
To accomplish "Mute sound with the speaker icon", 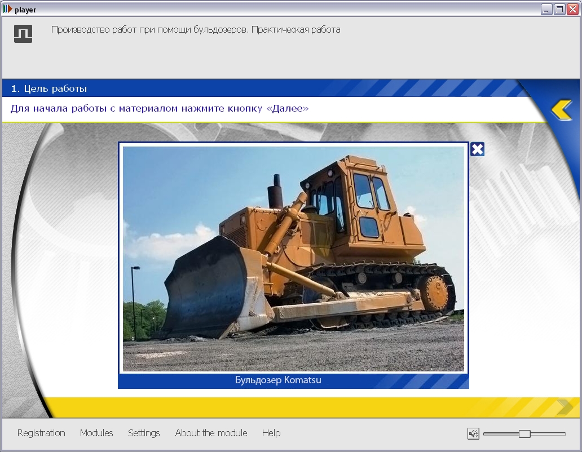I will tap(473, 433).
